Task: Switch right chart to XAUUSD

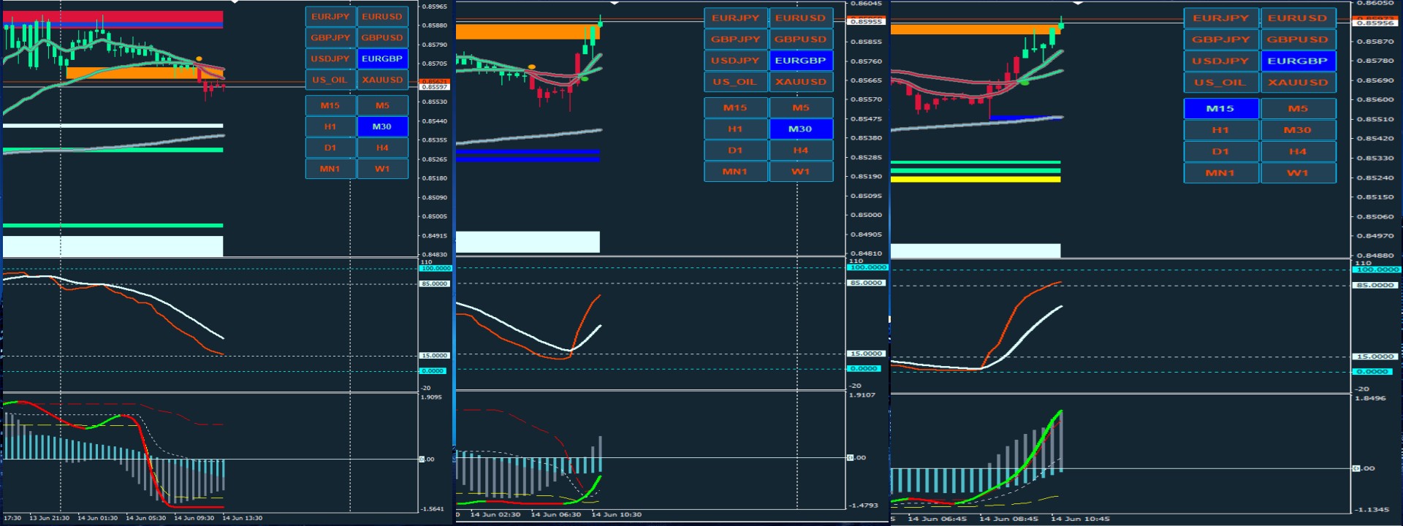Action: pos(1298,83)
